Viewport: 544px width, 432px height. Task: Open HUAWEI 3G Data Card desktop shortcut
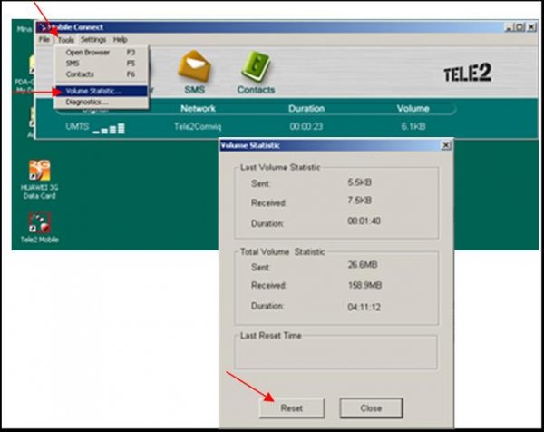coord(40,179)
